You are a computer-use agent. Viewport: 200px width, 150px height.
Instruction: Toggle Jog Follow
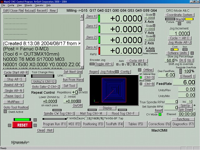click(107, 72)
